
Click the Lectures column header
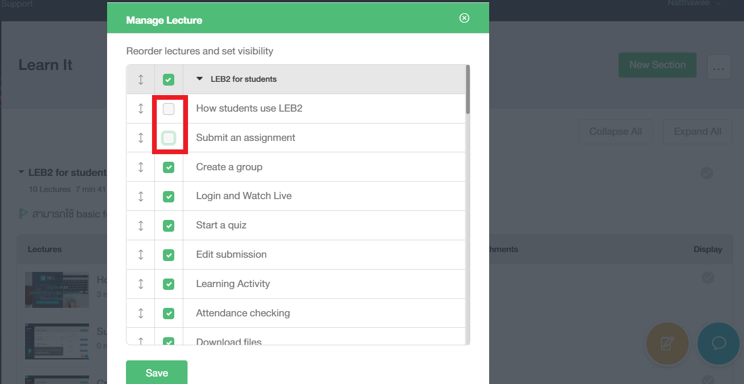coord(45,249)
